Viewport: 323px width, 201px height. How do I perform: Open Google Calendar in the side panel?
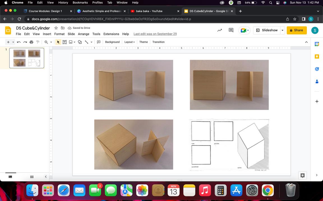tap(317, 44)
